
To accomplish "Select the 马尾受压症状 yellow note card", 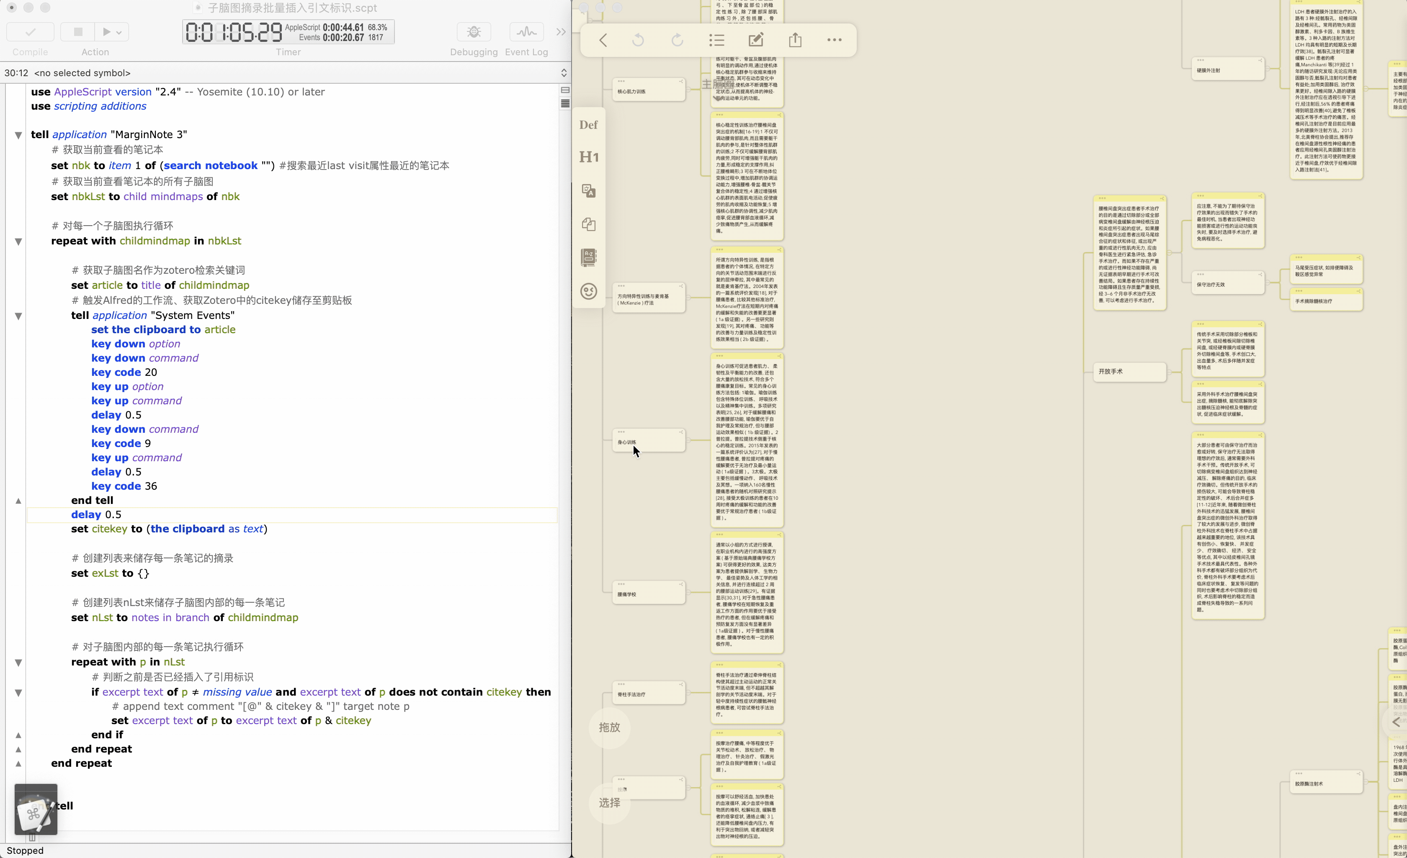I will click(x=1327, y=270).
